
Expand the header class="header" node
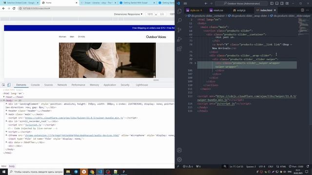click(x=6, y=111)
